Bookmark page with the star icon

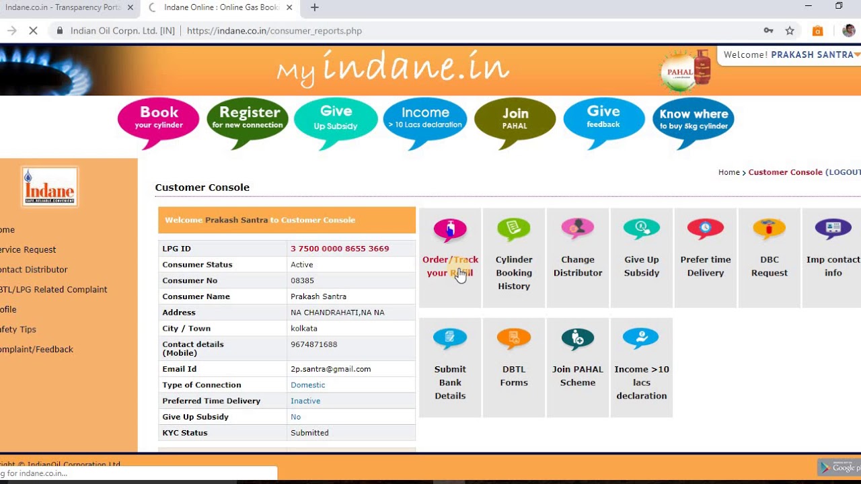790,31
